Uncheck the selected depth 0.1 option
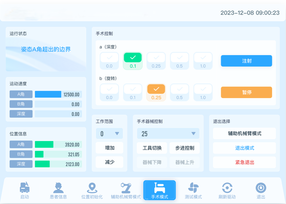This screenshot has height=204, width=286. [133, 58]
